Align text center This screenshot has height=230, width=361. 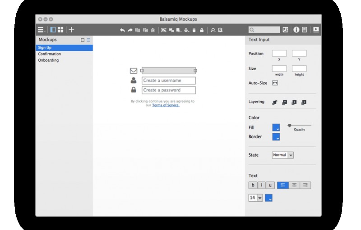point(294,185)
